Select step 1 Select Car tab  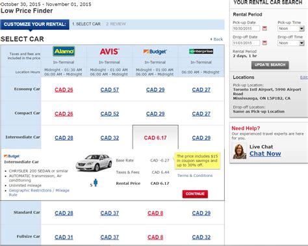coord(86,24)
